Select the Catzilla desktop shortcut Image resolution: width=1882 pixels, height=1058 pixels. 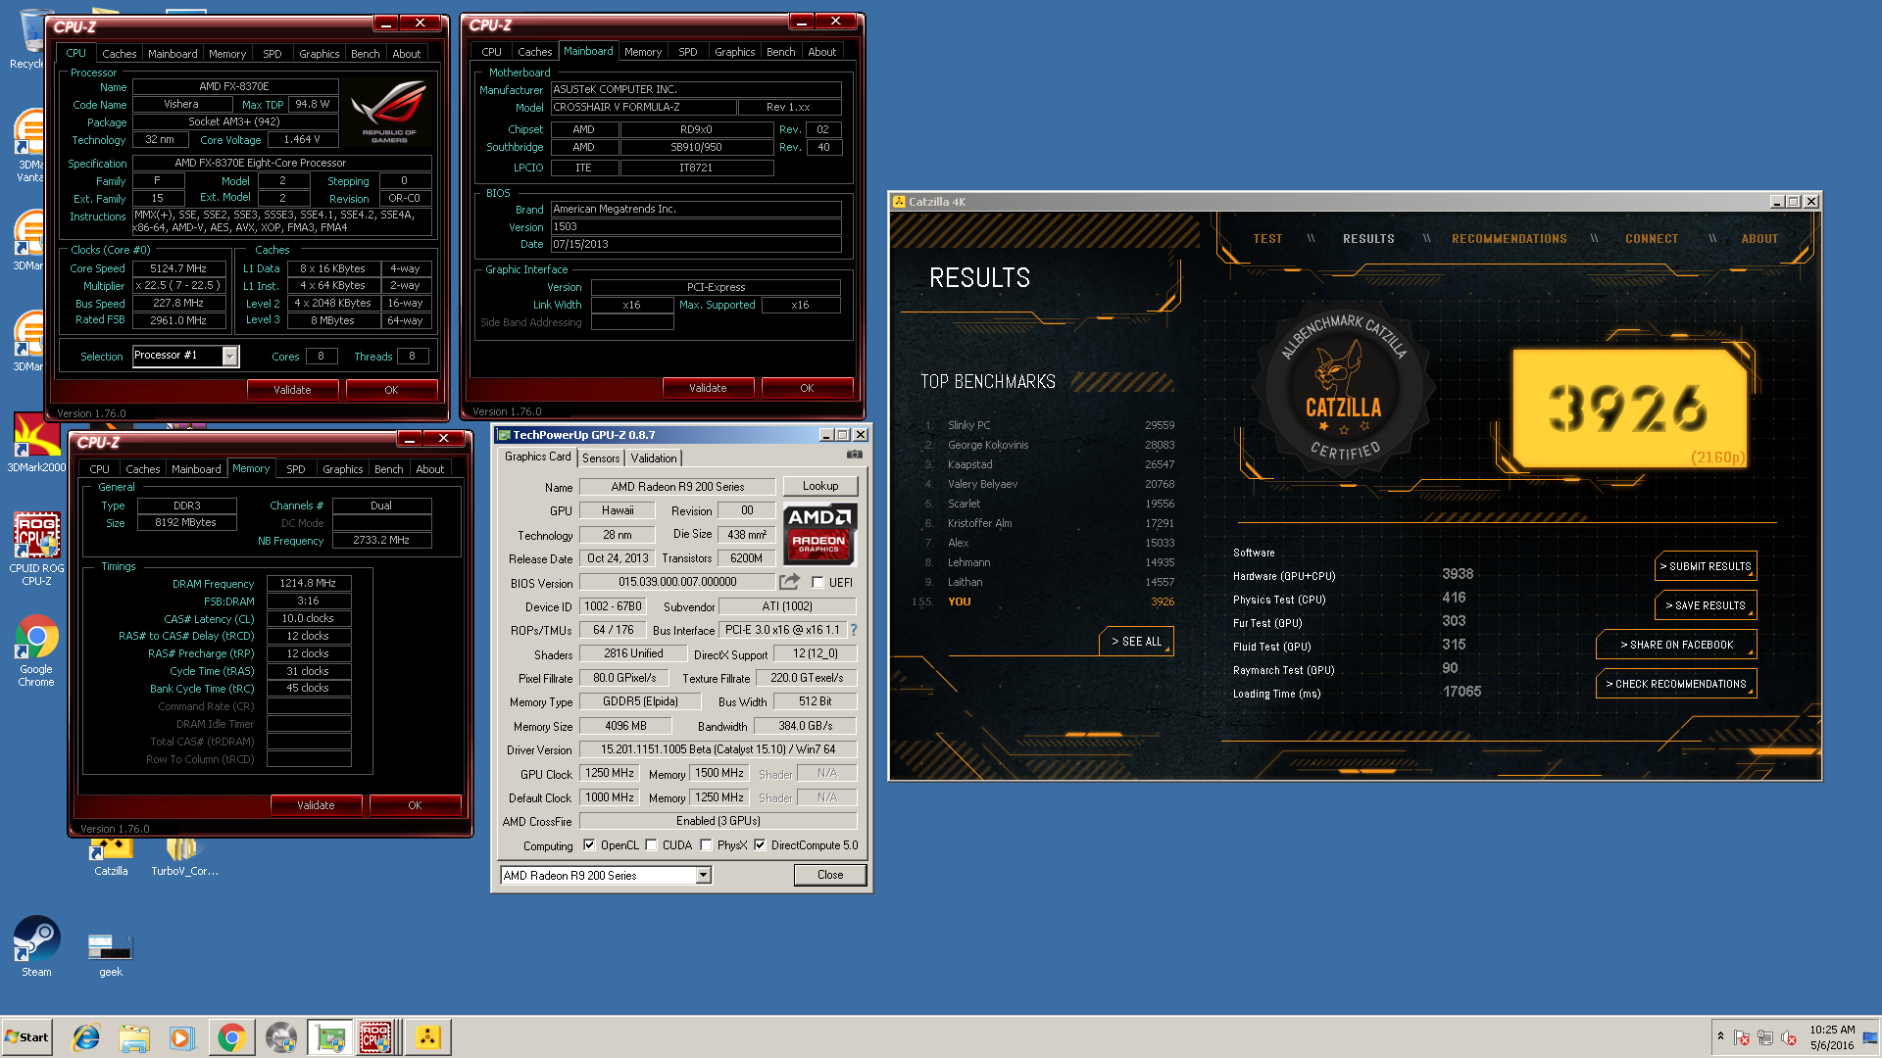[x=111, y=857]
